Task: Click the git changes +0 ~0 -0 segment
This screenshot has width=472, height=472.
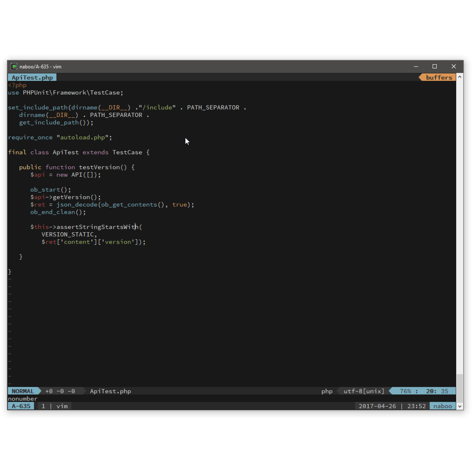Action: coord(60,391)
